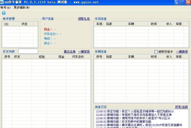The image size is (191, 128).
Task: Click 时间 column header in 车辆信息 table
Action: pyautogui.click(x=153, y=57)
